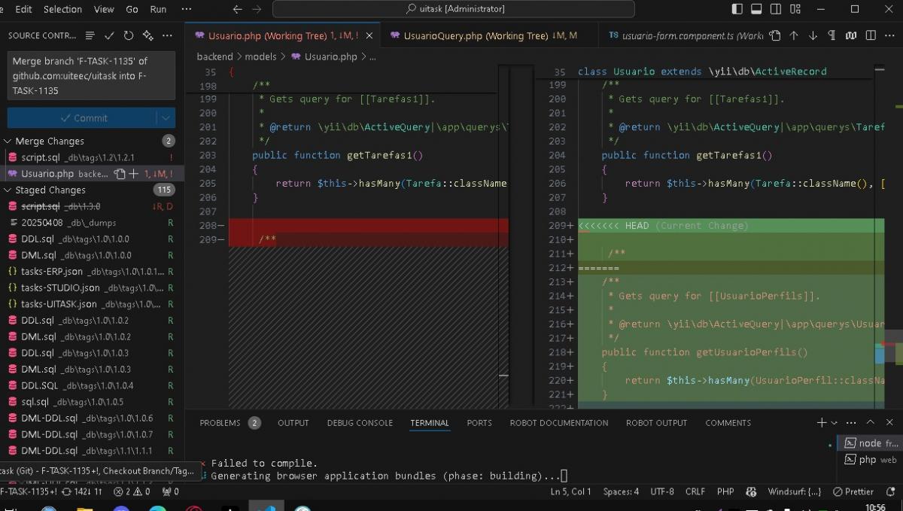Collapse the Merge Changes section
The image size is (903, 511).
9,141
